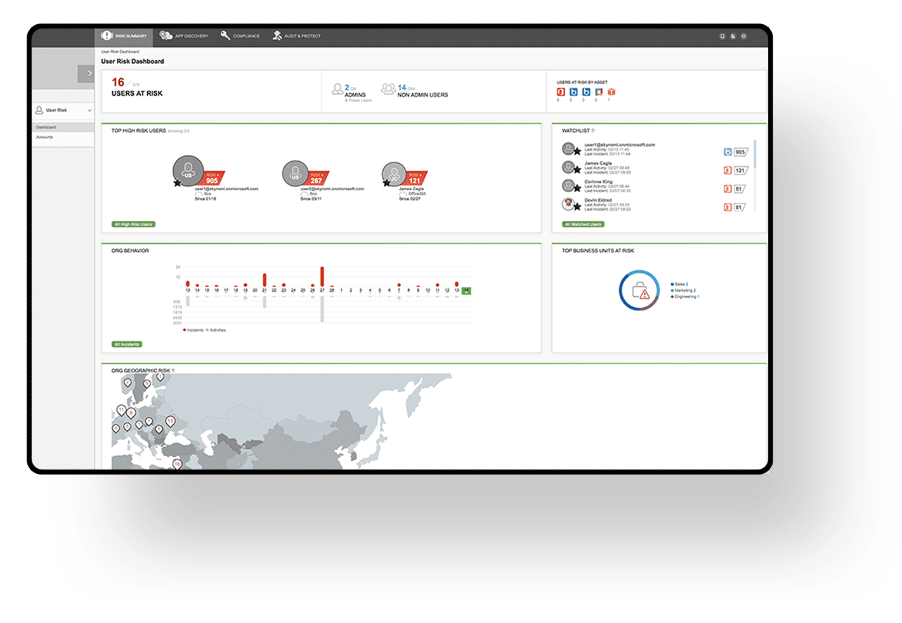The width and height of the screenshot is (902, 623).
Task: Toggle Incidents series in chart legend
Action: (193, 330)
